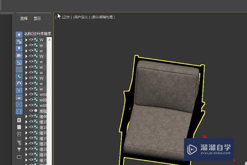Viewport: 247px width, 165px height.
Task: Click the plain funnel filter icon
Action: (x=19, y=149)
